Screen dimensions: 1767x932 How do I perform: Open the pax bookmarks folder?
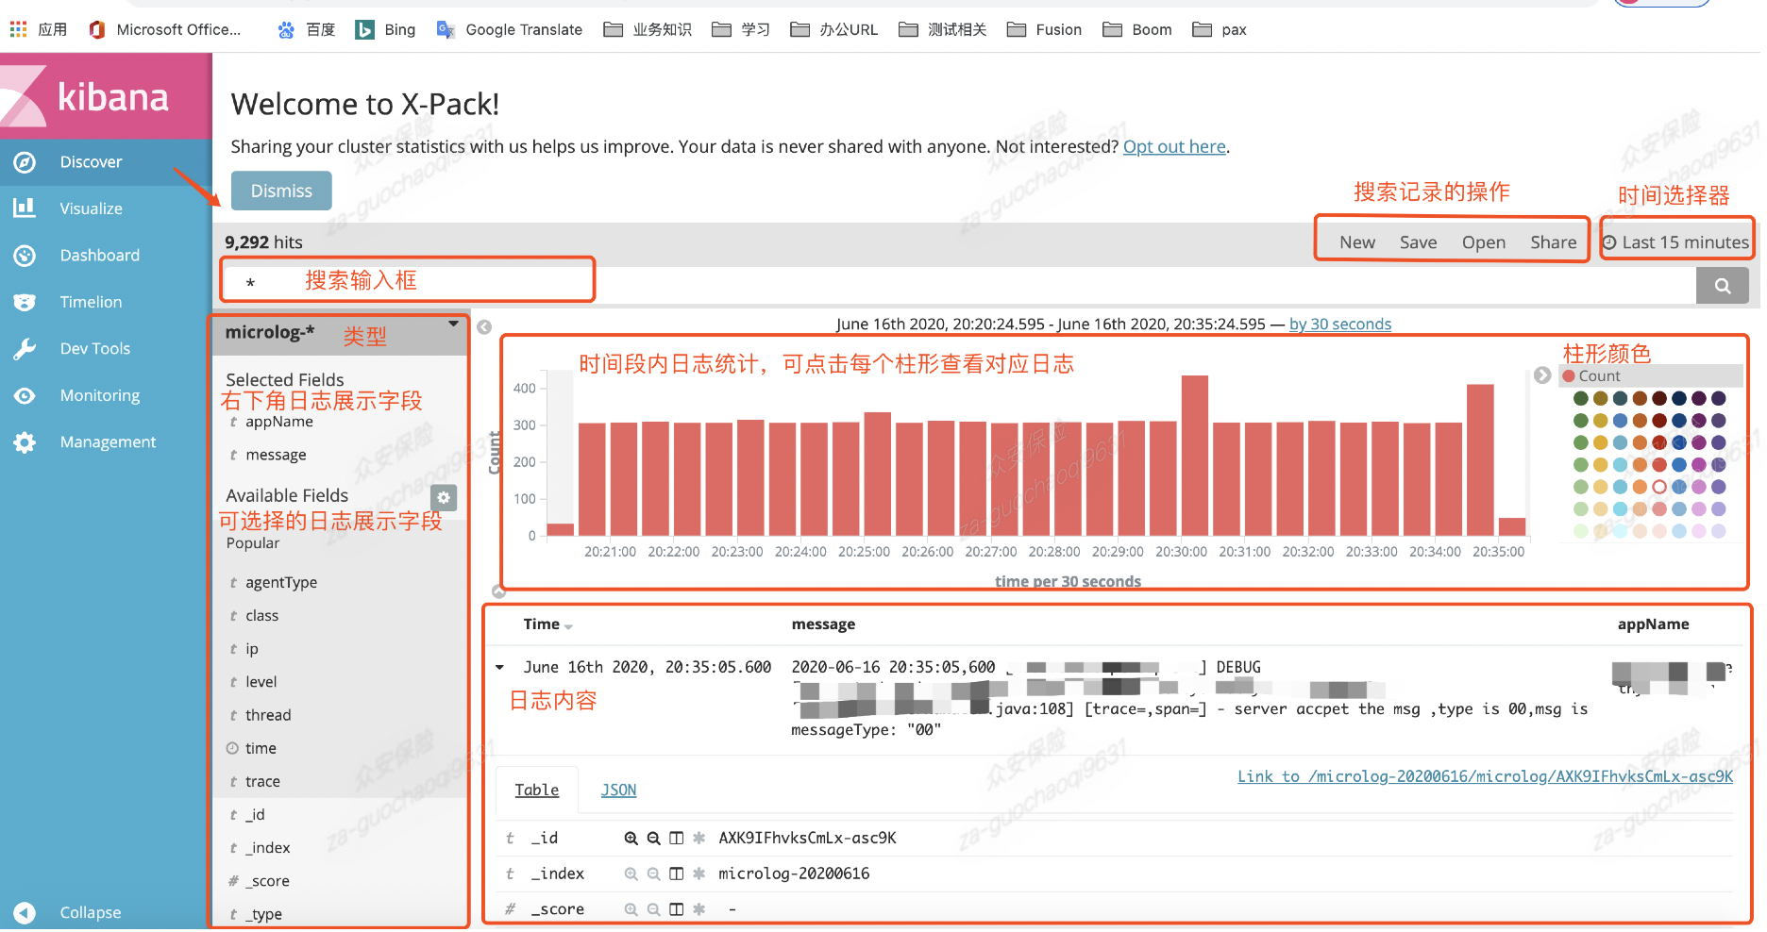1220,29
